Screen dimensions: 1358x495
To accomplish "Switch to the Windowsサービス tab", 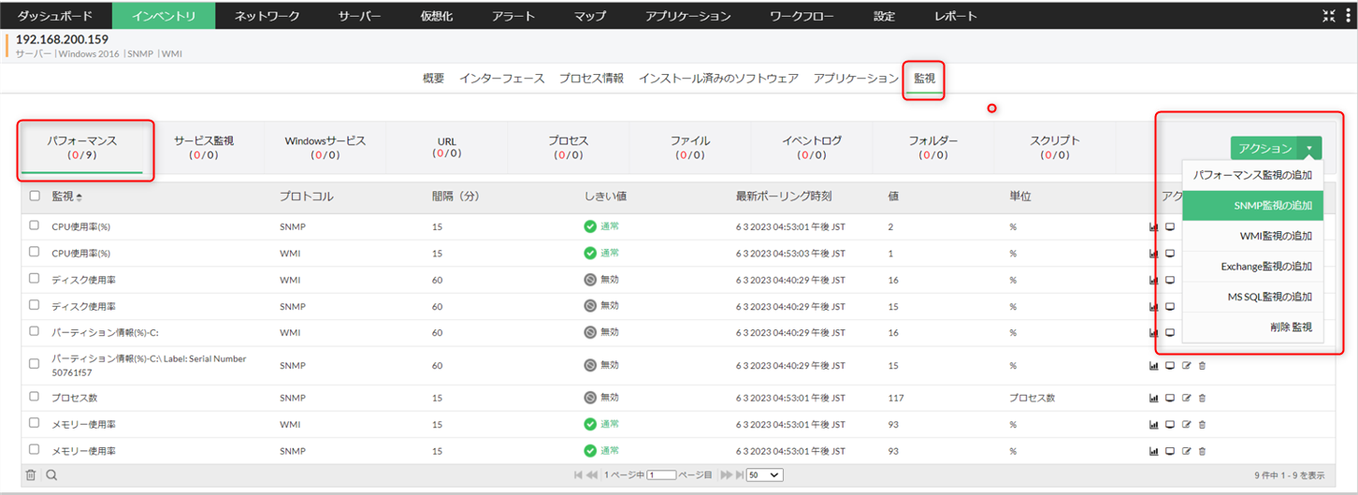I will 325,147.
